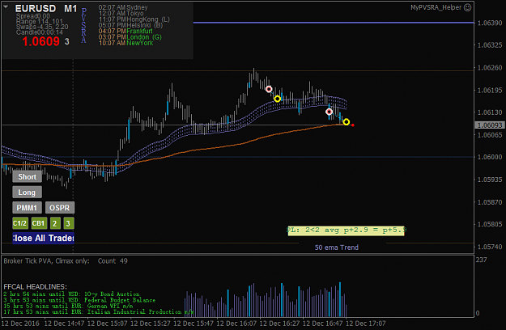Click the 12 Dec 17:07 time axis label
The image size is (506, 330).
366,324
